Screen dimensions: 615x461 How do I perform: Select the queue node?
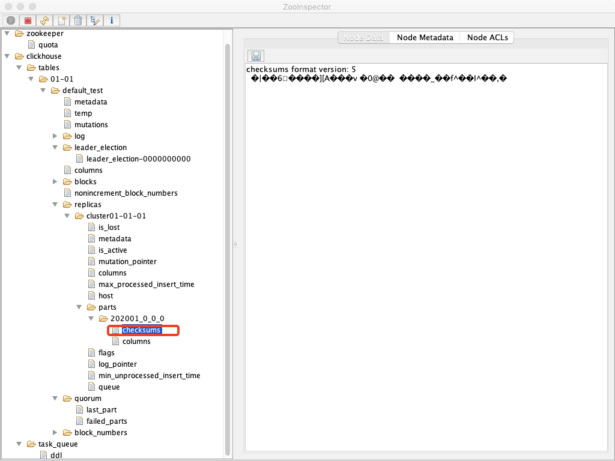pos(109,387)
